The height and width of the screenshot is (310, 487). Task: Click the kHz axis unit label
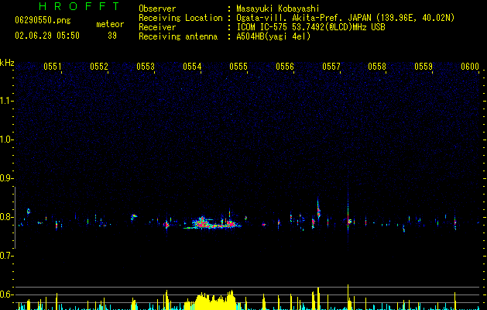tap(7, 63)
